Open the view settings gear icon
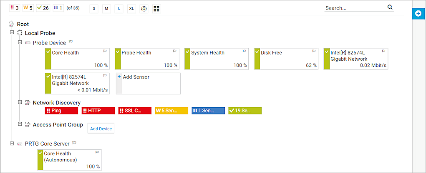The image size is (426, 173). (144, 8)
